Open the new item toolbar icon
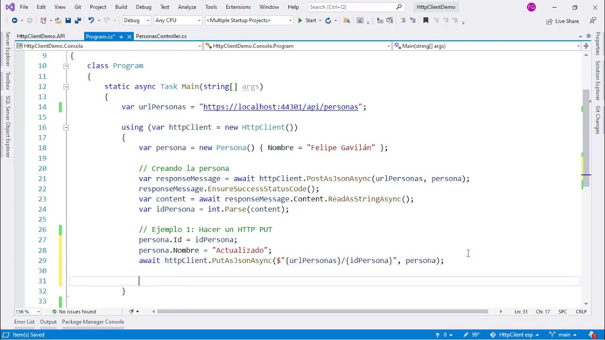The image size is (605, 340). (x=43, y=20)
